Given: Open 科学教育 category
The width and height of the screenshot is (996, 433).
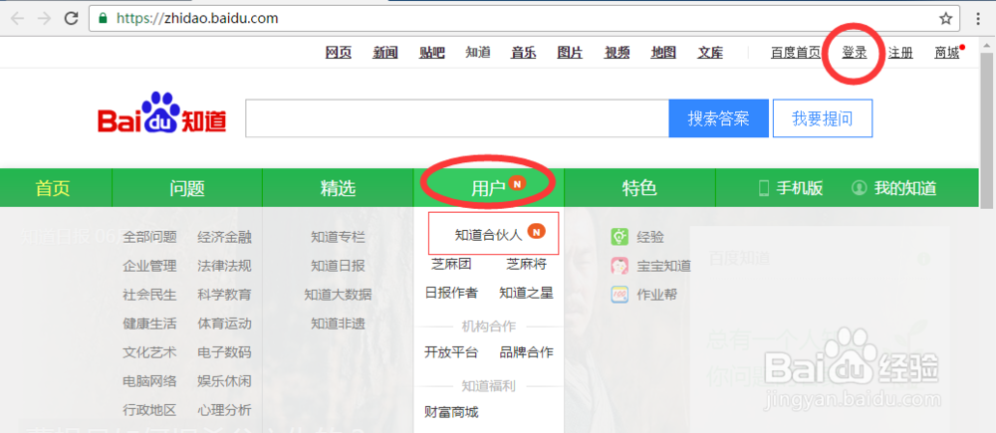Looking at the screenshot, I should tap(224, 296).
